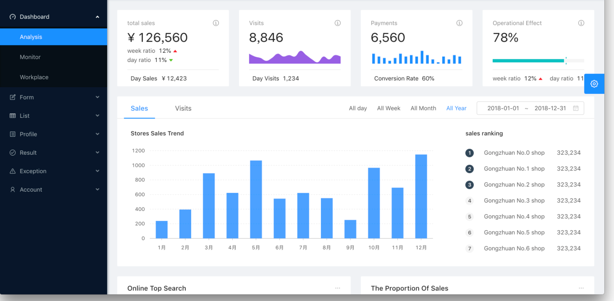Click the Dashboard gauge icon in sidebar
Viewport: 614px width, 301px height.
click(x=13, y=17)
